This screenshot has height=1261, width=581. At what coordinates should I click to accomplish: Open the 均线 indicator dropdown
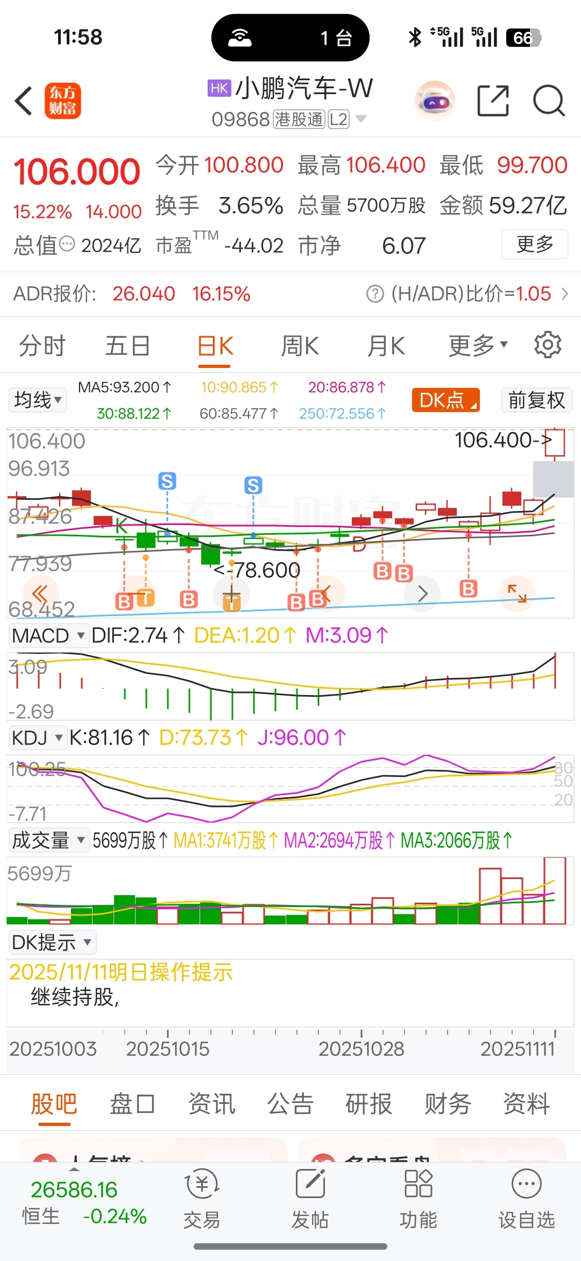tap(38, 400)
